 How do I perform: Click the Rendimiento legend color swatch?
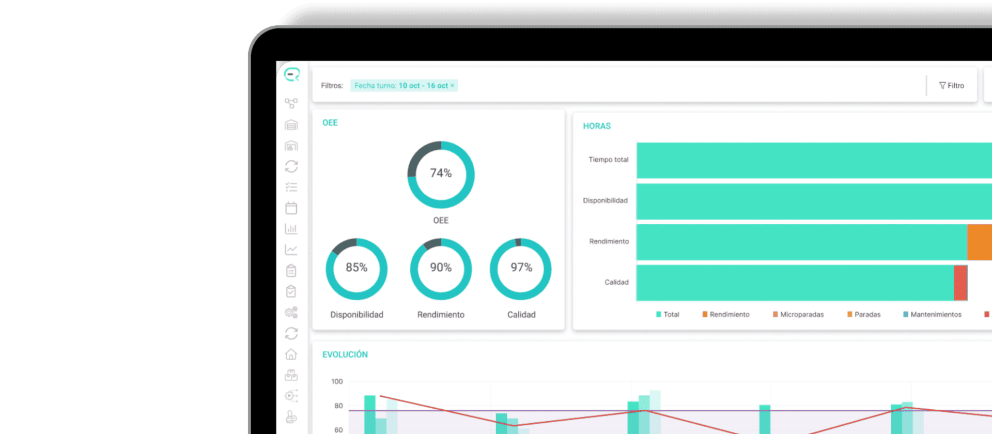pyautogui.click(x=705, y=314)
